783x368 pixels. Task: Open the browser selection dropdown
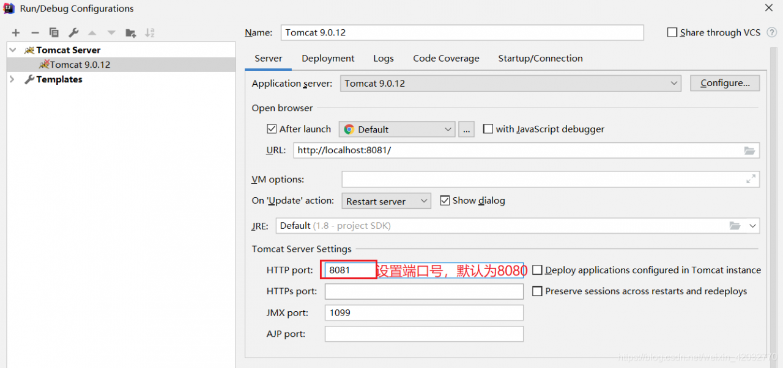[x=397, y=129]
